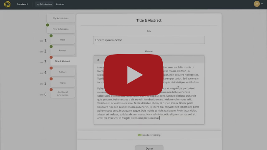Open the Reviews page
Screen dimensions: 267x150
pos(60,4)
